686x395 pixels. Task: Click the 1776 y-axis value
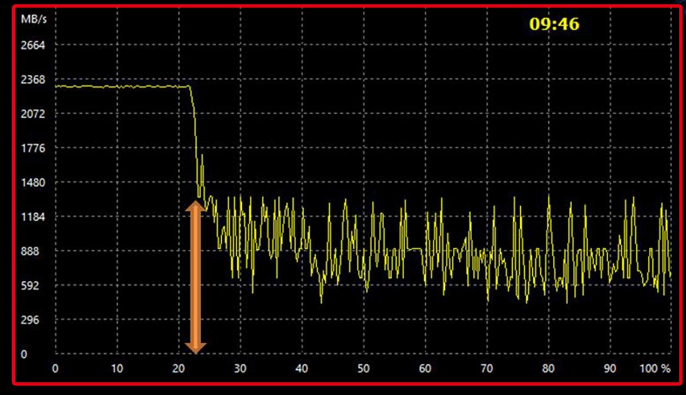tap(32, 149)
